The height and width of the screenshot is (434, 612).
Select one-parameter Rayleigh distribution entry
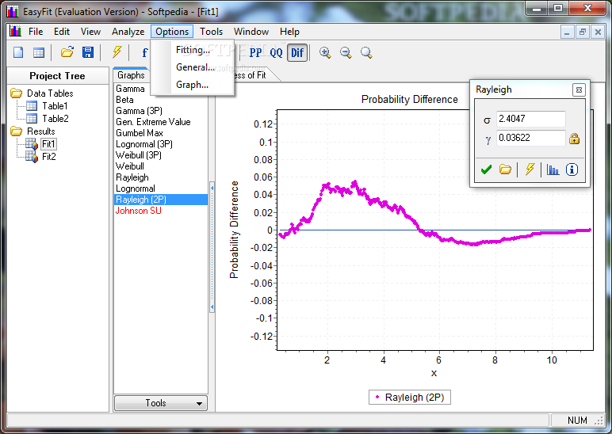pos(161,177)
